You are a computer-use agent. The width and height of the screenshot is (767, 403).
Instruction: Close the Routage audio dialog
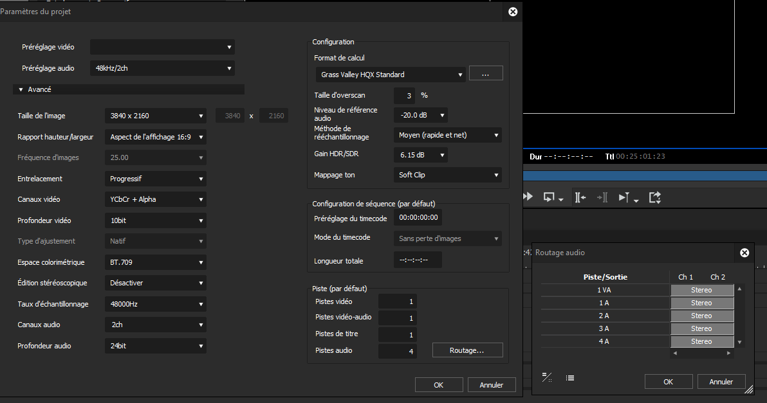click(x=744, y=253)
